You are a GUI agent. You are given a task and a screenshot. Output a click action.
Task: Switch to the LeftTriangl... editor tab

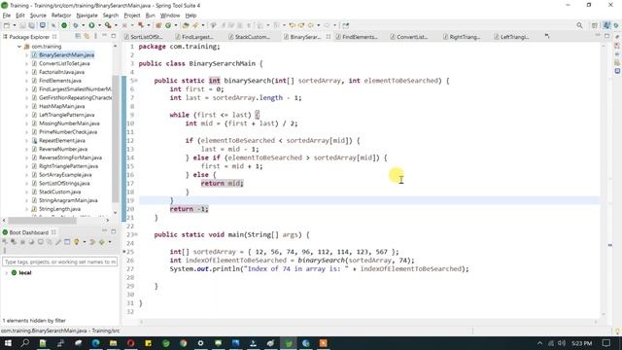pyautogui.click(x=514, y=37)
